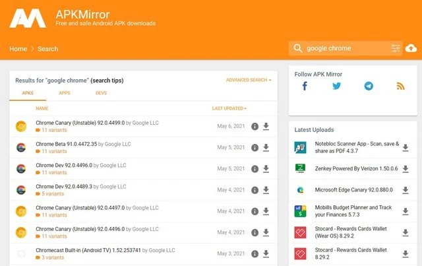Viewport: 422px width, 266px height.
Task: Click Notebloc Scanner App thumbnail
Action: [x=300, y=148]
